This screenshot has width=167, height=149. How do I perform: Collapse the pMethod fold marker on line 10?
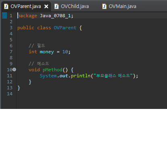(x=14, y=69)
